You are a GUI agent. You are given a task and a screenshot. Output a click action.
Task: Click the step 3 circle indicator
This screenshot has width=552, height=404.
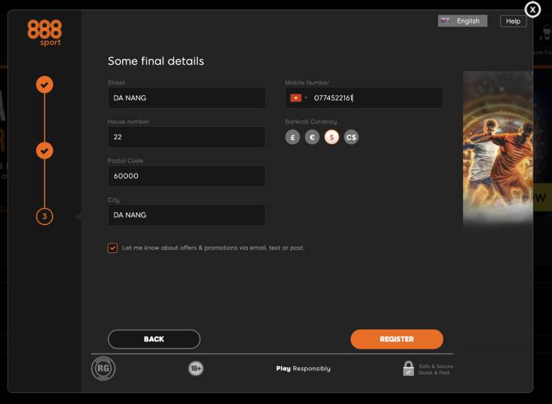(x=44, y=216)
